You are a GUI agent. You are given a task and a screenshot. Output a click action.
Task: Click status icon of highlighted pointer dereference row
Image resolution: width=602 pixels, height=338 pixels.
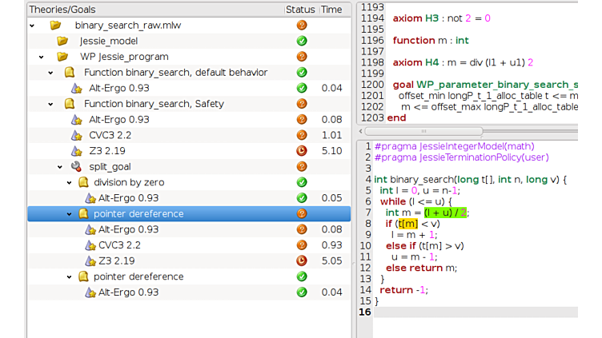click(302, 213)
